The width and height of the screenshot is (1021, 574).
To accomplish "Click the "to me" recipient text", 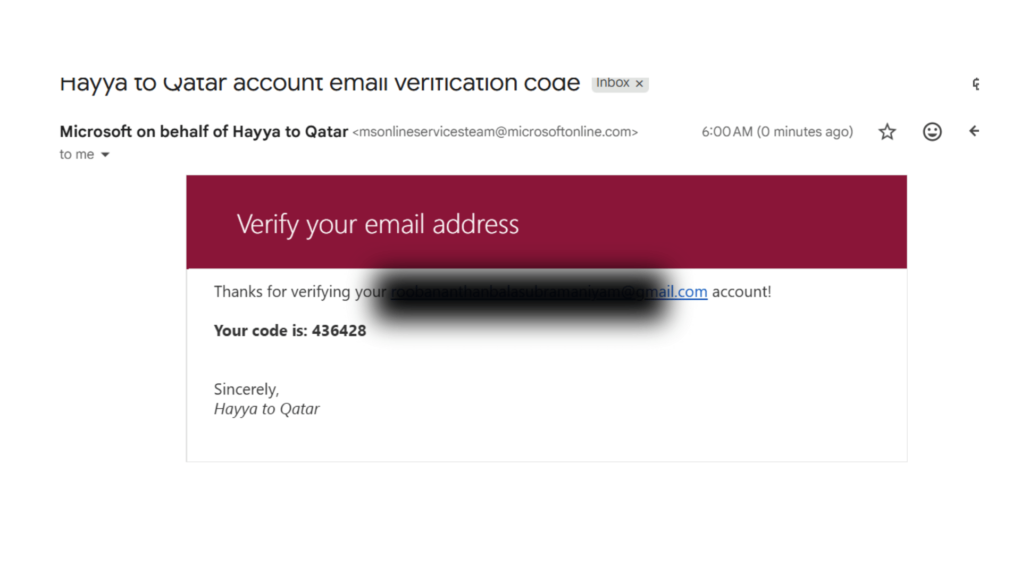I will (77, 155).
